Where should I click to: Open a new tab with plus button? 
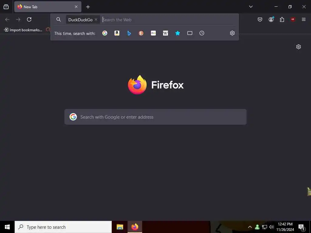[x=88, y=7]
